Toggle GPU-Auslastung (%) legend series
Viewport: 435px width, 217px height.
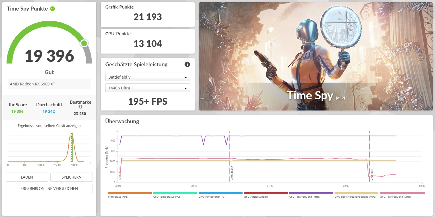click(x=266, y=195)
